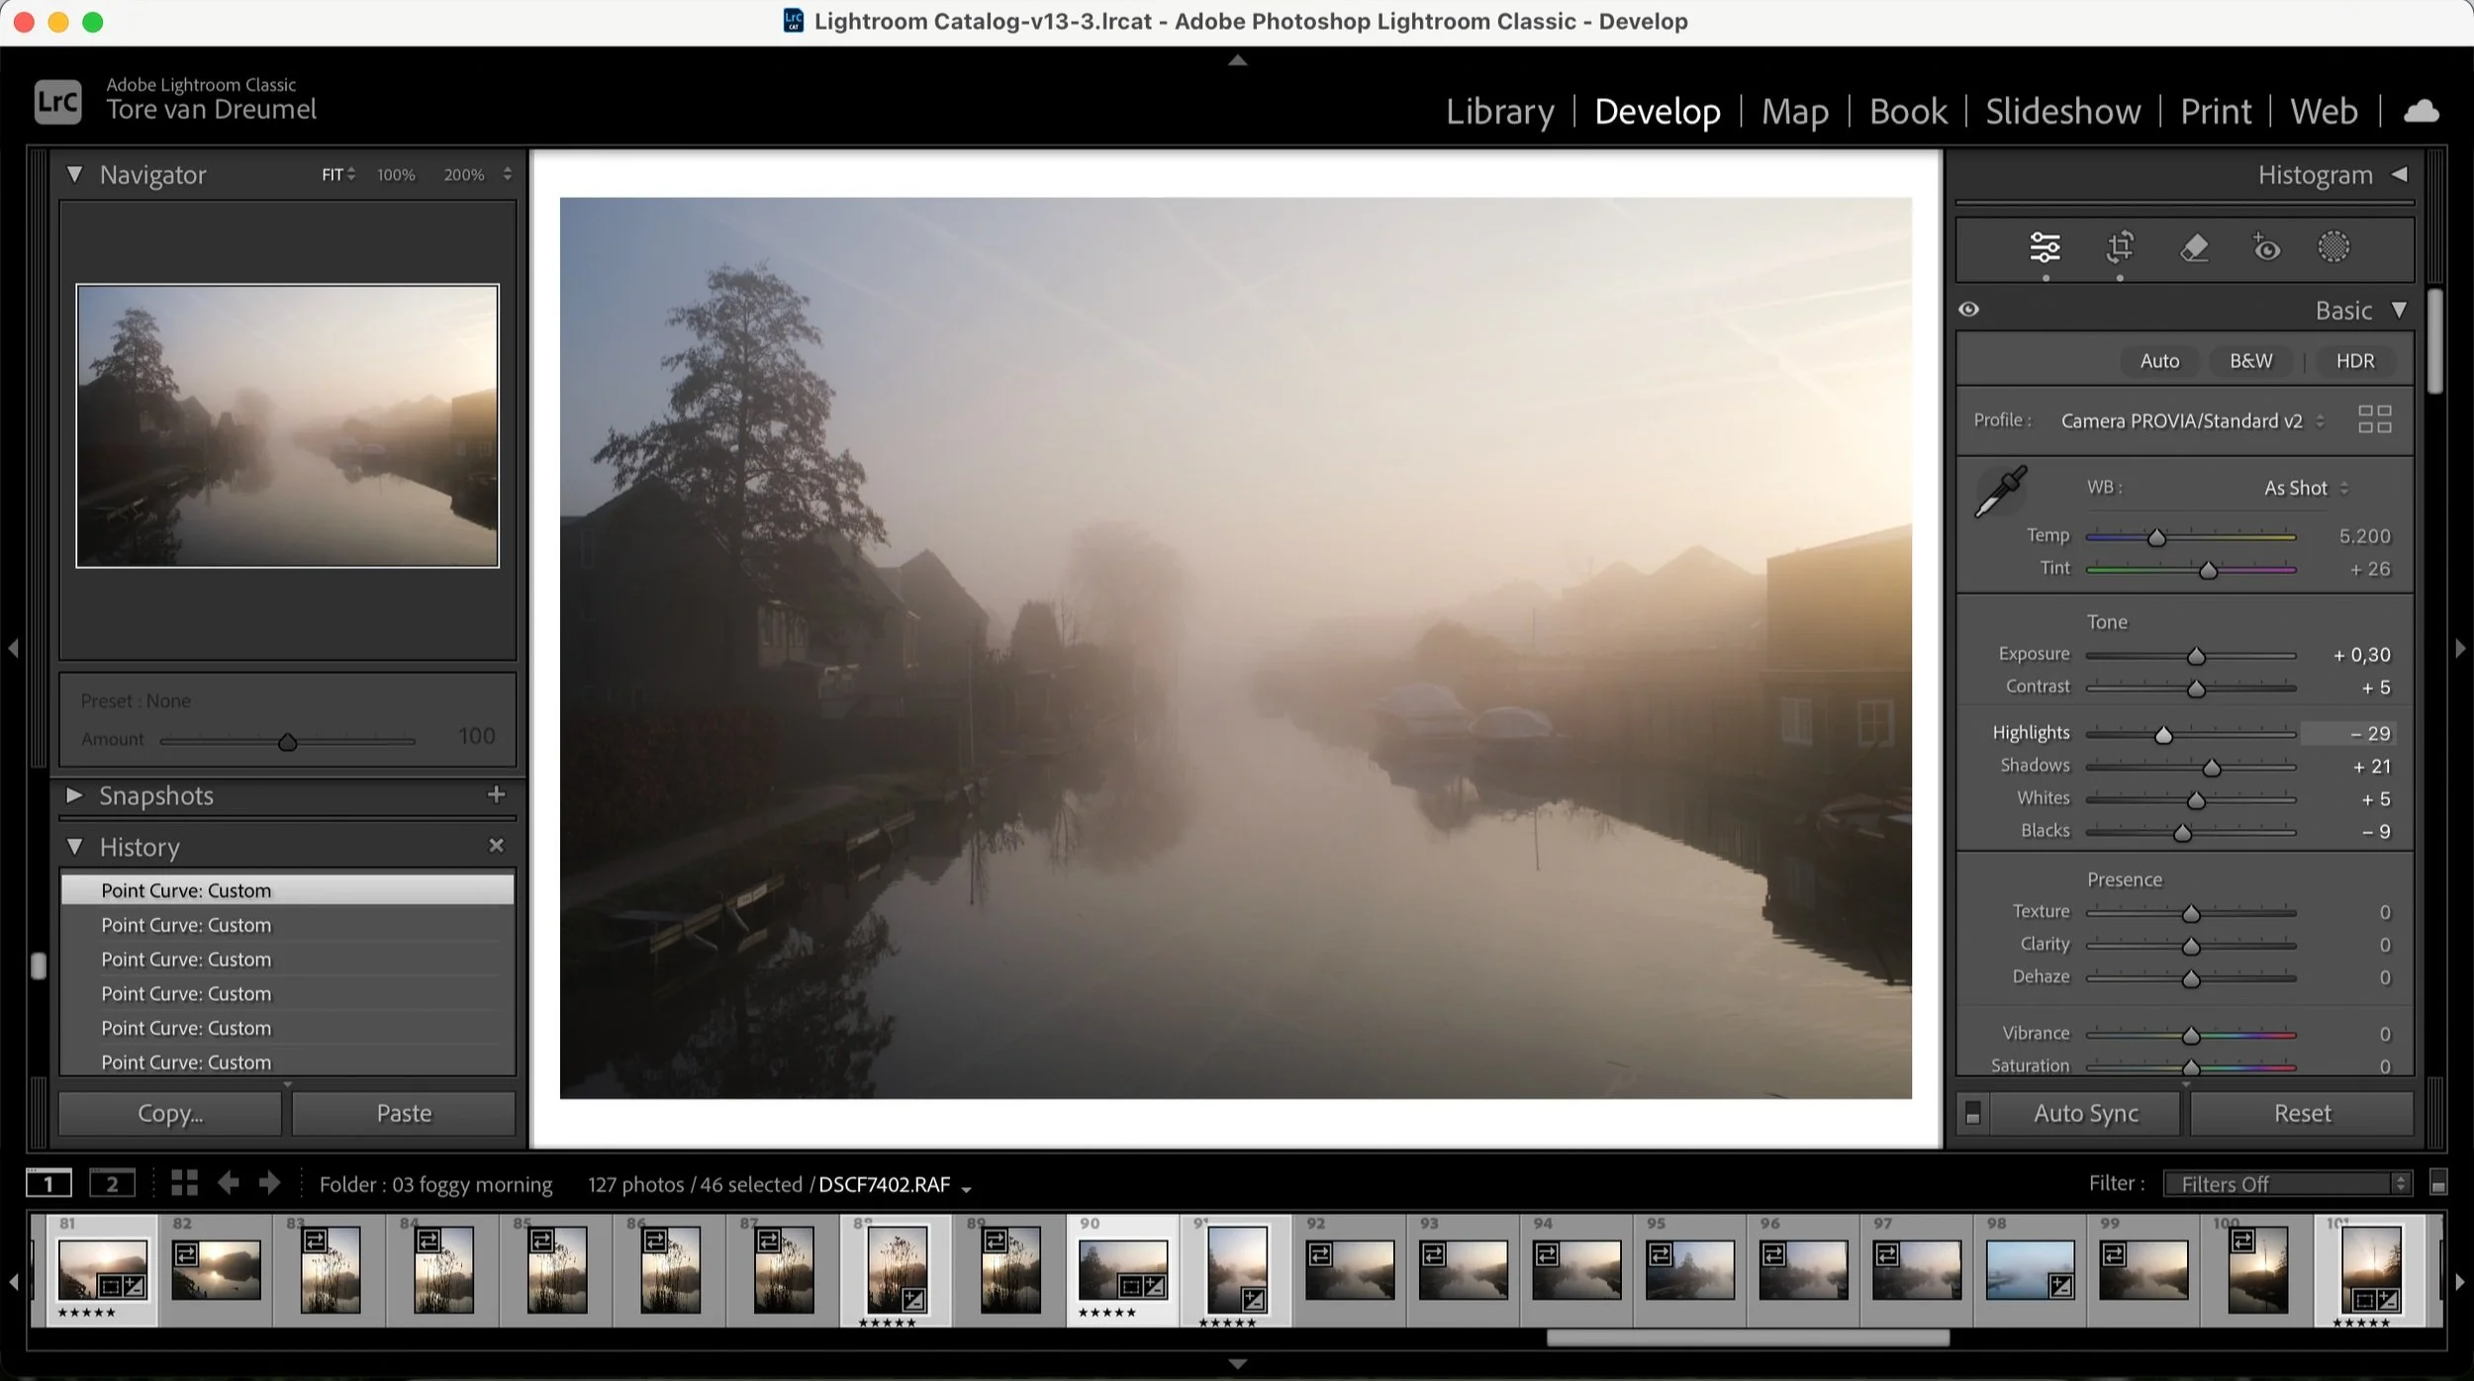Pick the White Balance eyedropper tool
The width and height of the screenshot is (2474, 1381).
(2000, 492)
